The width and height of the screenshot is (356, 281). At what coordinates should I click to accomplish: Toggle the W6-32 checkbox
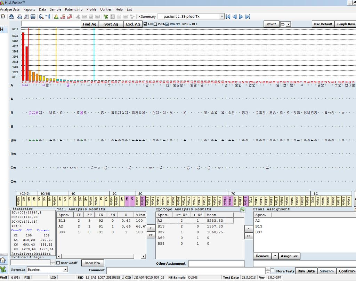167,24
